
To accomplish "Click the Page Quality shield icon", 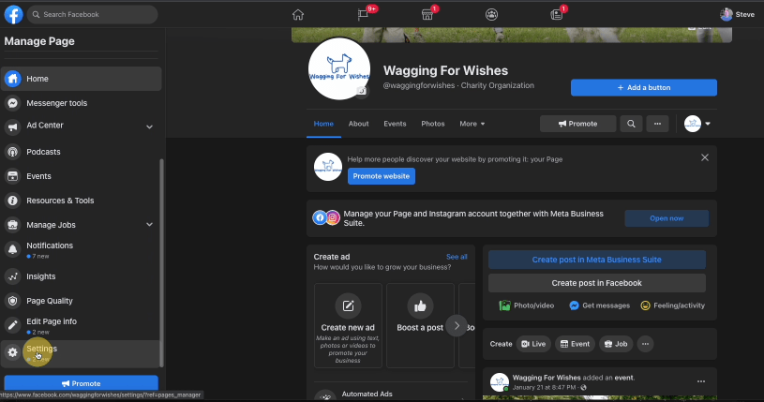I will pos(13,301).
